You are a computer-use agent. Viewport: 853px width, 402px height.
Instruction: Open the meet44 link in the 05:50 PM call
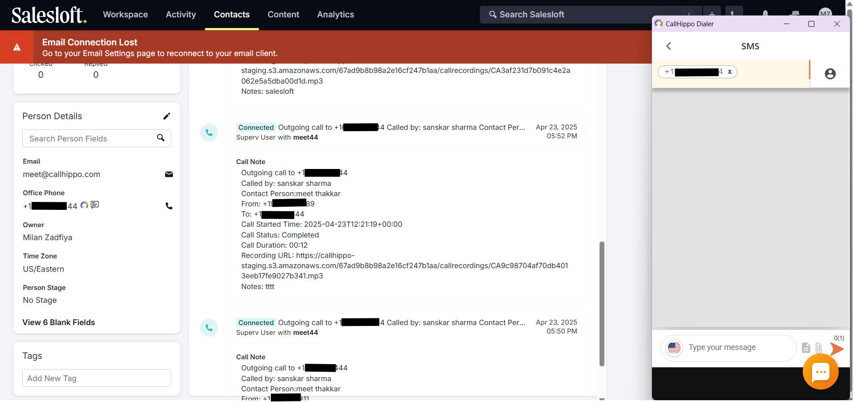click(x=306, y=333)
